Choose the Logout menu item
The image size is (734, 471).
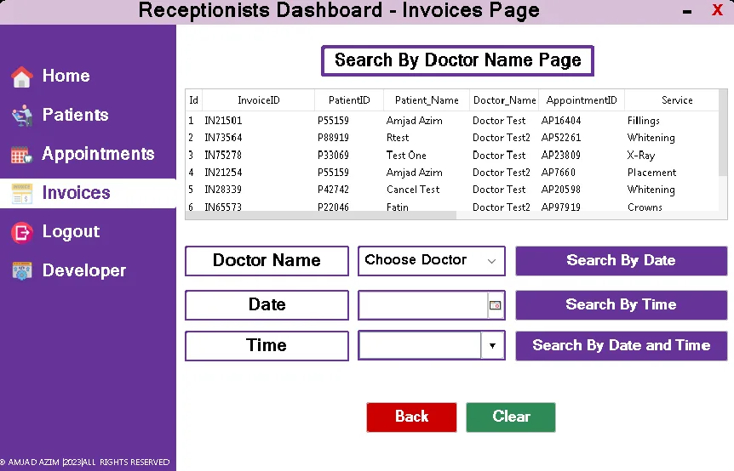71,231
